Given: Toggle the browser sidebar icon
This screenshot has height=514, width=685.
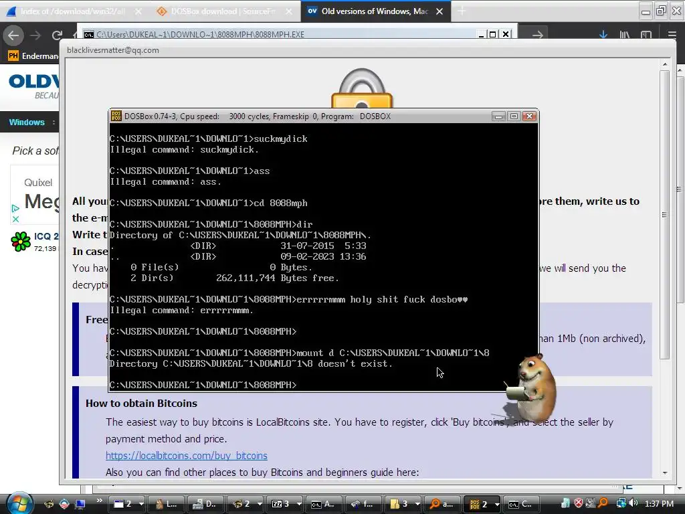Looking at the screenshot, I should click(646, 35).
